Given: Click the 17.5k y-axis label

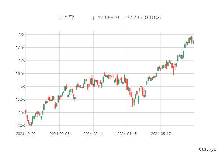Looking at the screenshot, I should tap(20, 48).
